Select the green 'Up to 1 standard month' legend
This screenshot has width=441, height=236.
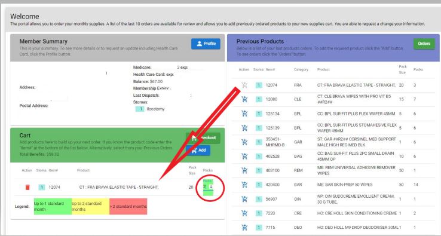tap(53, 207)
